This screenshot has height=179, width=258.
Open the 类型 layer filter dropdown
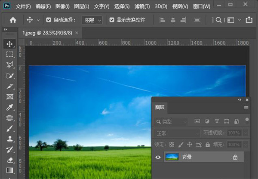pos(172,122)
